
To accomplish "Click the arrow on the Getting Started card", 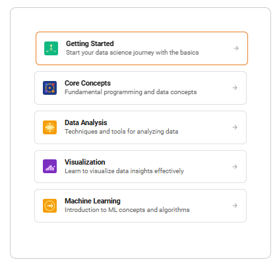I will (x=236, y=48).
